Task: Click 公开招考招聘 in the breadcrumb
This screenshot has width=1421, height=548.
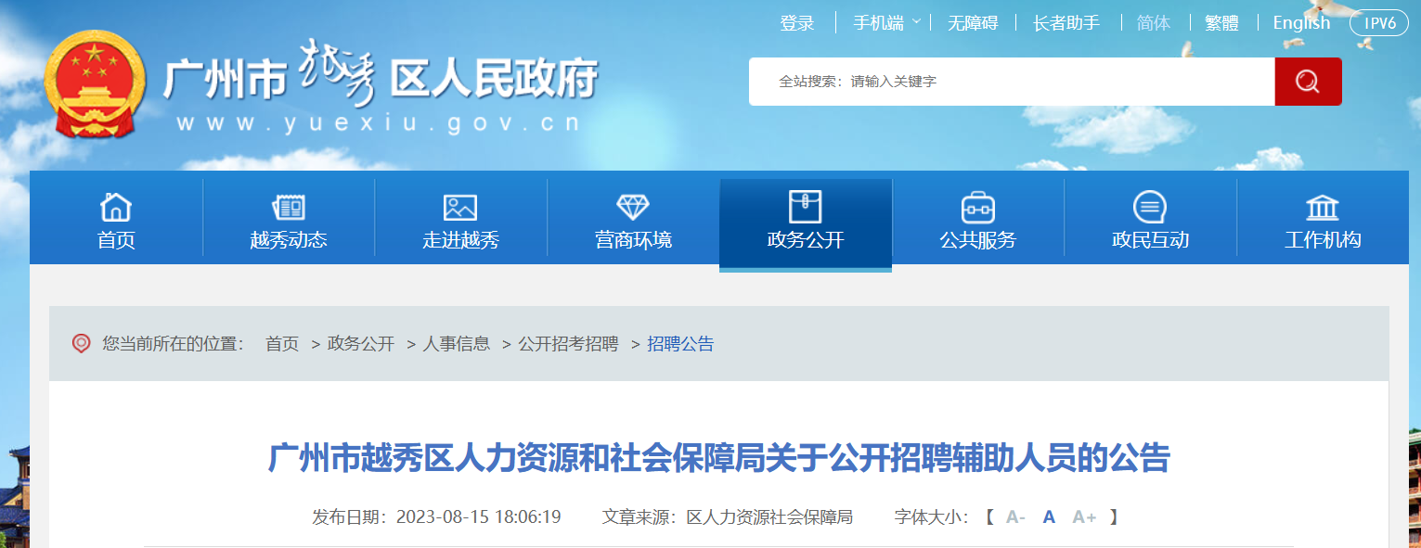Action: (568, 344)
